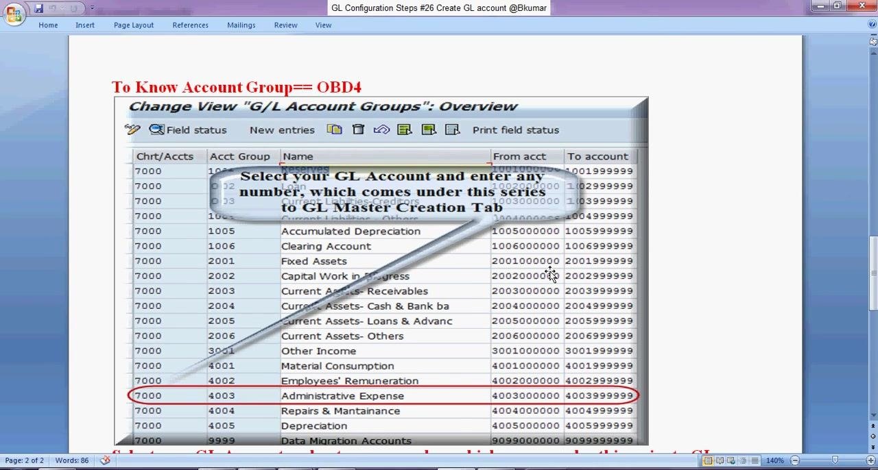Click the 'Clearing Account' row name
Viewport: 878px width, 470px height.
(326, 246)
